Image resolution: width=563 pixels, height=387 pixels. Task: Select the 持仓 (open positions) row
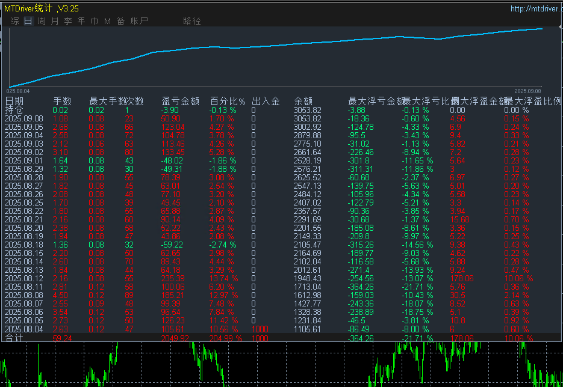14,110
